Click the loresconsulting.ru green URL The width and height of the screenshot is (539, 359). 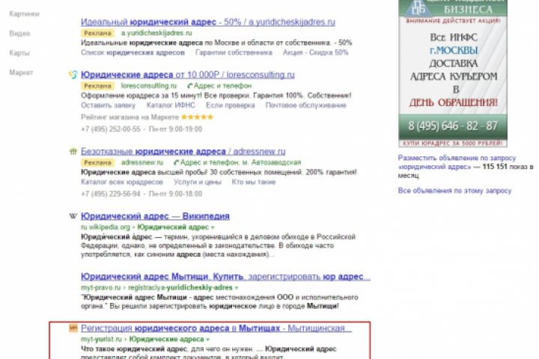(x=148, y=85)
